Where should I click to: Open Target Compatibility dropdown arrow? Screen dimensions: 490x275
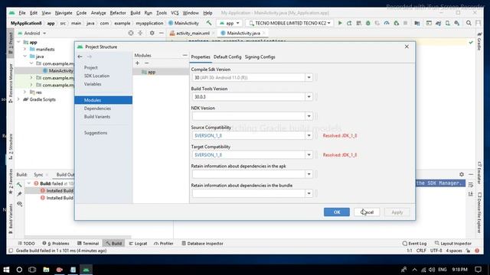click(x=309, y=154)
